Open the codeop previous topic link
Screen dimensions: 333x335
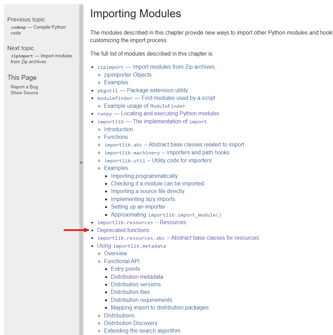click(x=38, y=30)
